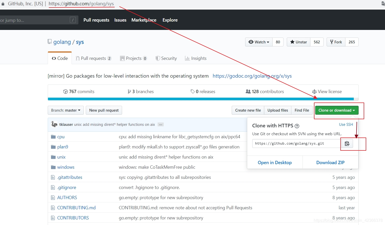
Task: Switch to the Security tab
Action: pos(166,58)
